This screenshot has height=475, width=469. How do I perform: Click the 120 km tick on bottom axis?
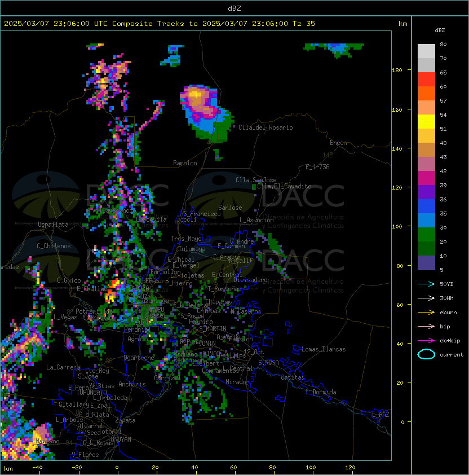350,468
